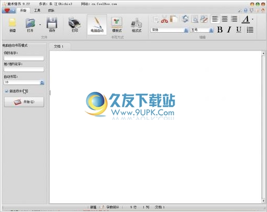Click the 新建 item in the status bar

[93, 207]
